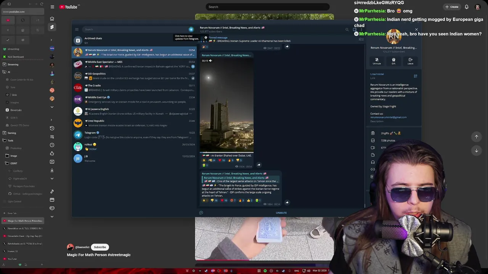This screenshot has height=274, width=488.
Task: Click the YouTube Create button
Action: [x=452, y=7]
